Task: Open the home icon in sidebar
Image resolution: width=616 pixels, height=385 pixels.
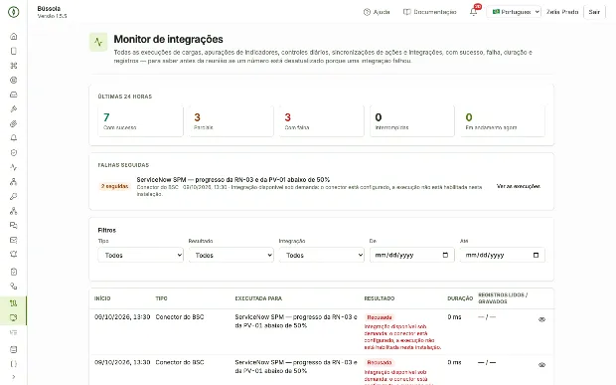Action: [x=13, y=37]
